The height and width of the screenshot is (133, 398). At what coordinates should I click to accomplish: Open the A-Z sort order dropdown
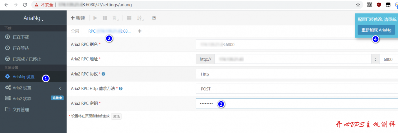point(140,18)
